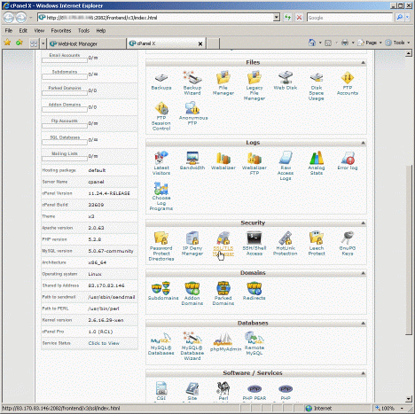Click the 100% zoom level control

coord(389,409)
